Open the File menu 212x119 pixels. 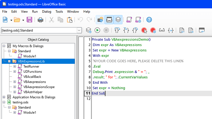click(5, 12)
